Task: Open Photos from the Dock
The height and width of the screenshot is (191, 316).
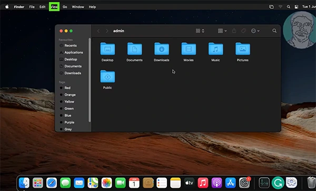Action: tap(106, 183)
